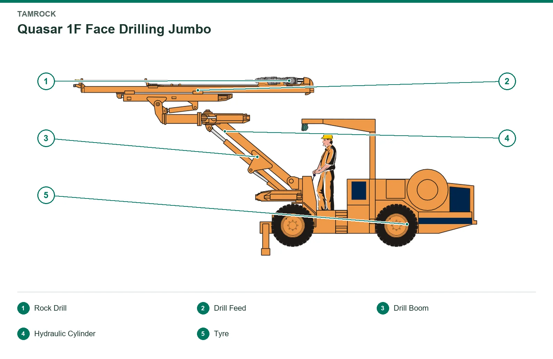Click the 'Rock Drill' legend label
Screen dimensions: 553x359
50,308
